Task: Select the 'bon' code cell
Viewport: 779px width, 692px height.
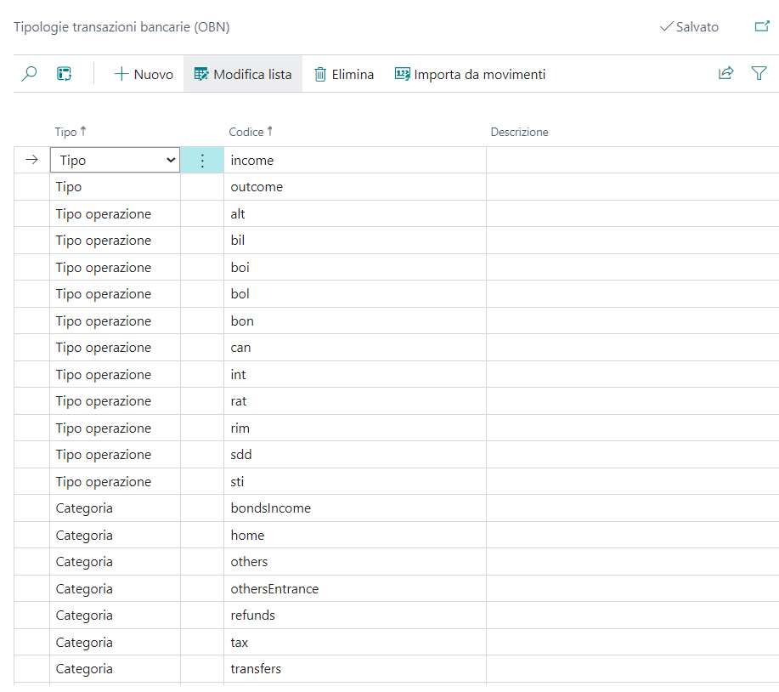Action: tap(355, 320)
